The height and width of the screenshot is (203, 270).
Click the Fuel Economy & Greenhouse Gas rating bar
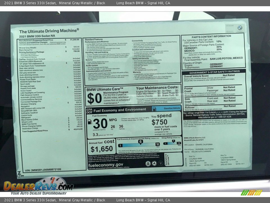(139, 145)
